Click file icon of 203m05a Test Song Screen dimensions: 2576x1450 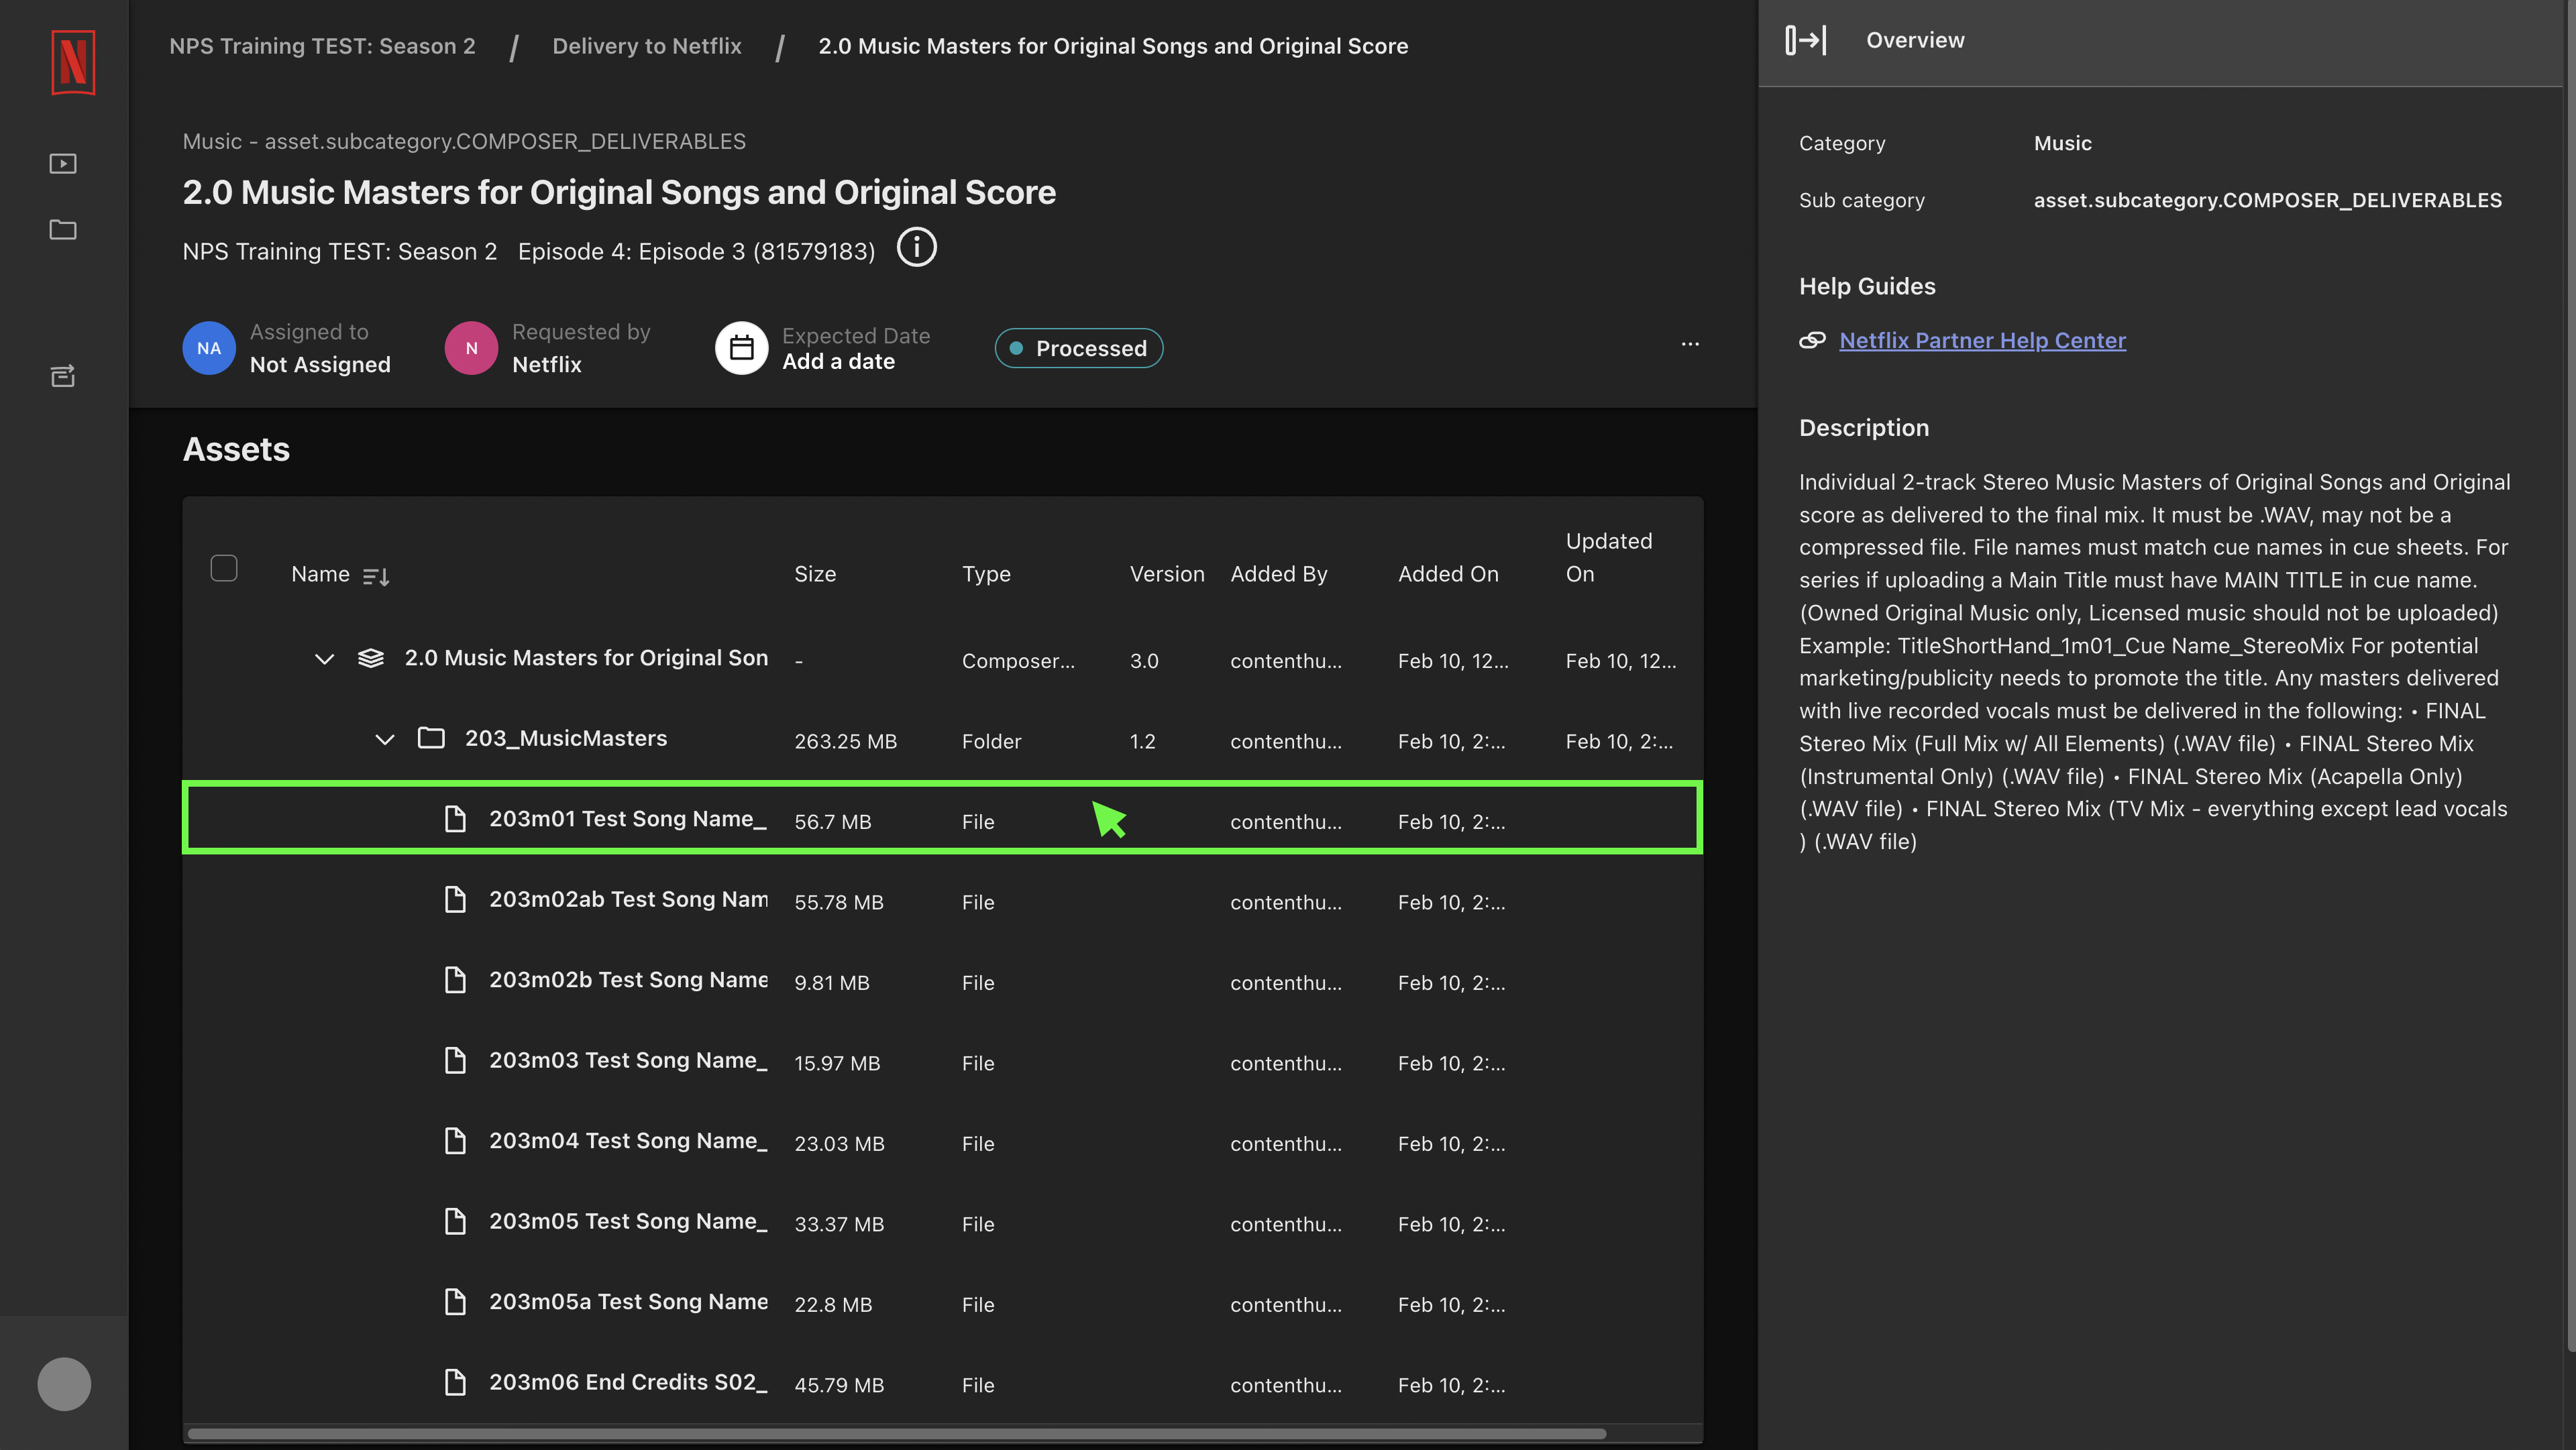(455, 1302)
